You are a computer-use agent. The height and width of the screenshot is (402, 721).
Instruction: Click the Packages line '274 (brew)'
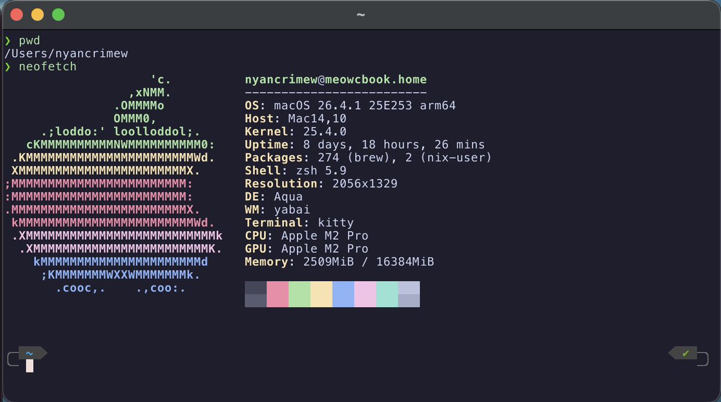[x=354, y=157]
